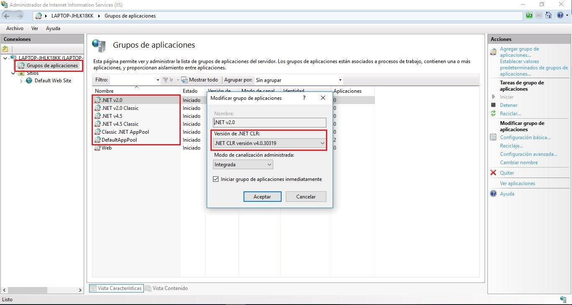Click the Mostrar todo icon

[184, 80]
